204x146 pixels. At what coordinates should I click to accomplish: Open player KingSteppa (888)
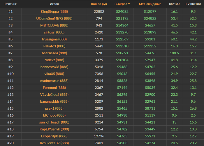coord(54,12)
